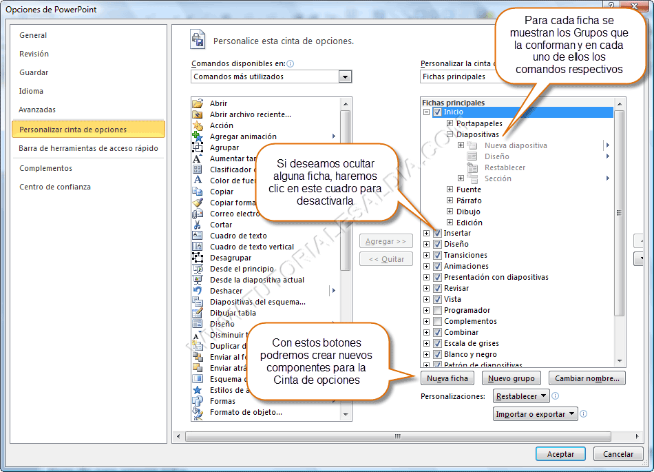Screen dimensions: 654x472
Task: Open the General options category
Action: [33, 35]
